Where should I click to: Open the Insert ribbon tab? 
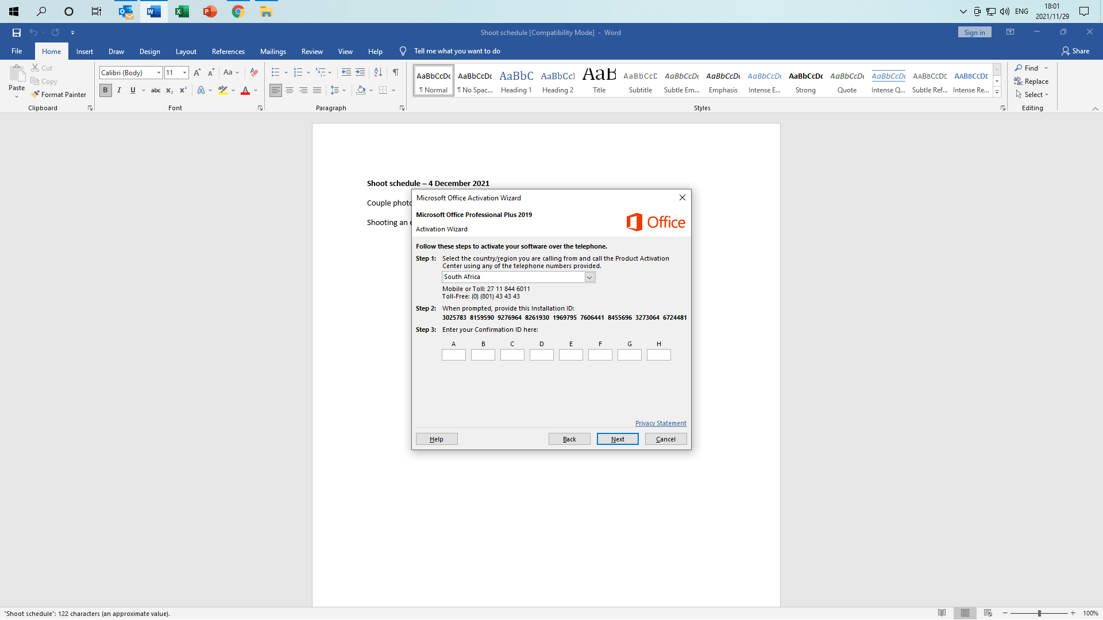tap(84, 51)
